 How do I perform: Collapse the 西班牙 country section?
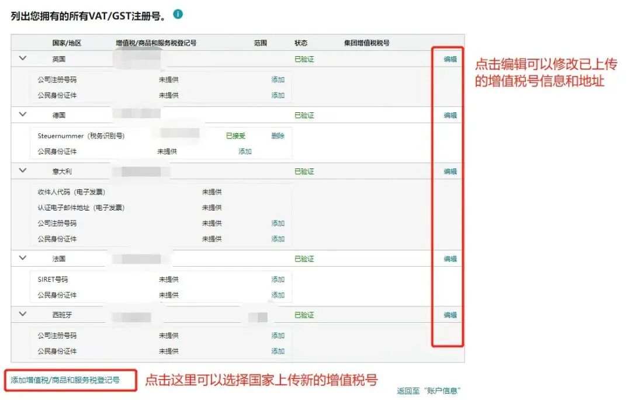click(x=22, y=314)
